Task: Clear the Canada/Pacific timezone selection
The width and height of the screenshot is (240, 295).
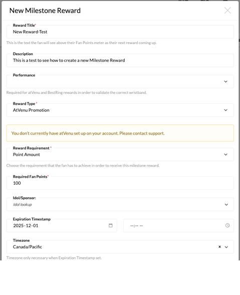Action: (219, 247)
